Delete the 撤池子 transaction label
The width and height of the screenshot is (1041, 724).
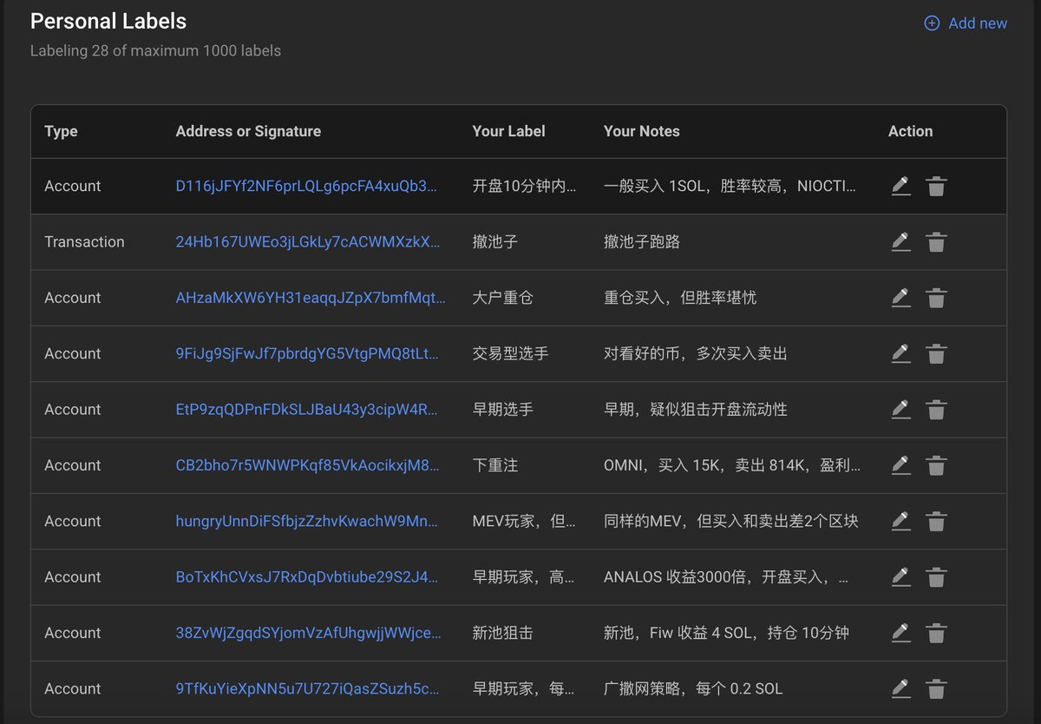pyautogui.click(x=936, y=242)
